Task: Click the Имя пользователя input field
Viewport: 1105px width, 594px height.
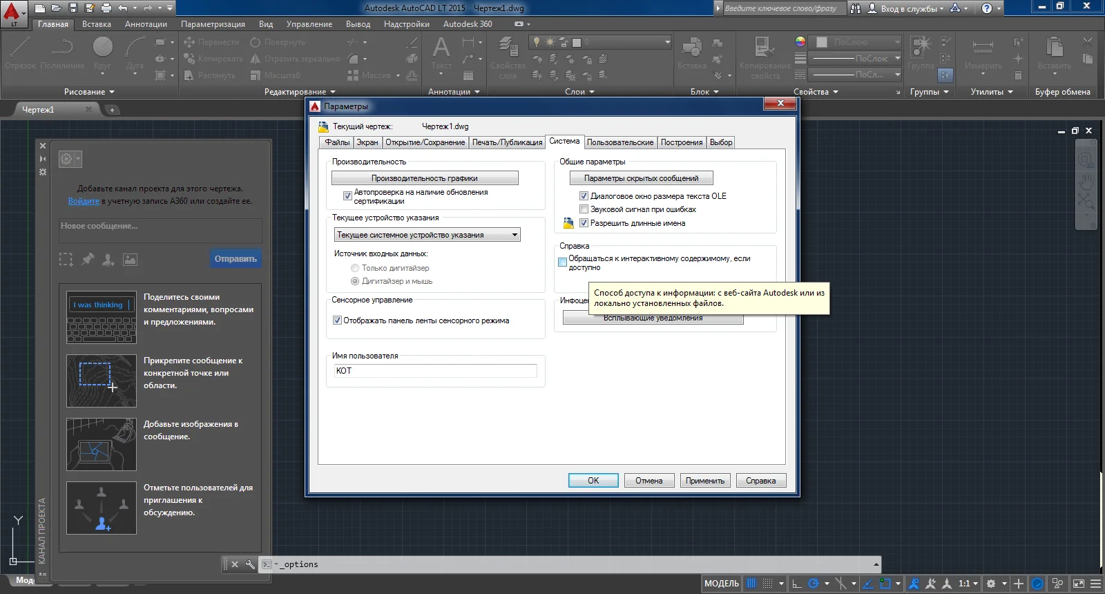Action: pyautogui.click(x=436, y=371)
